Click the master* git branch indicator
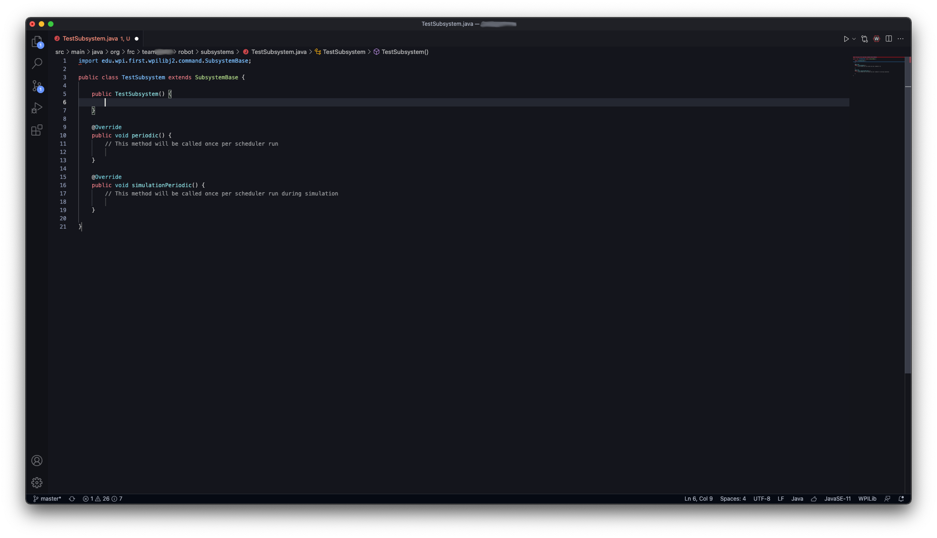This screenshot has height=538, width=937. tap(47, 499)
